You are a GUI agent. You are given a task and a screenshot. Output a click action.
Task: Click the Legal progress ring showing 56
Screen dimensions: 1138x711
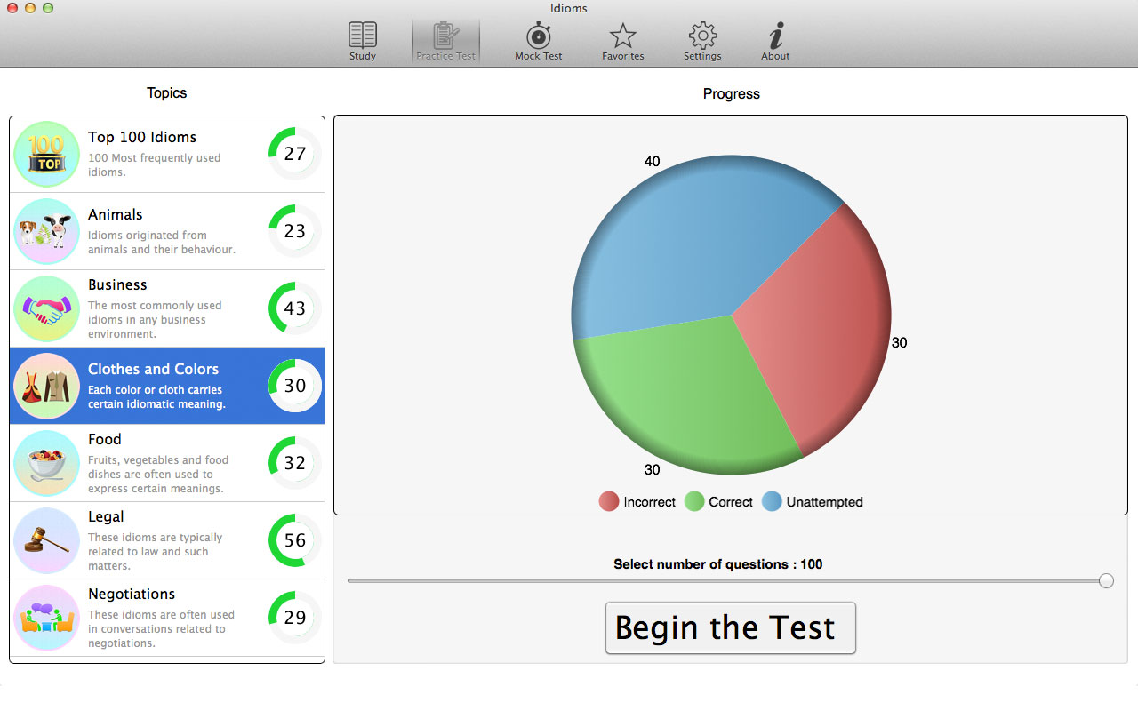coord(294,540)
